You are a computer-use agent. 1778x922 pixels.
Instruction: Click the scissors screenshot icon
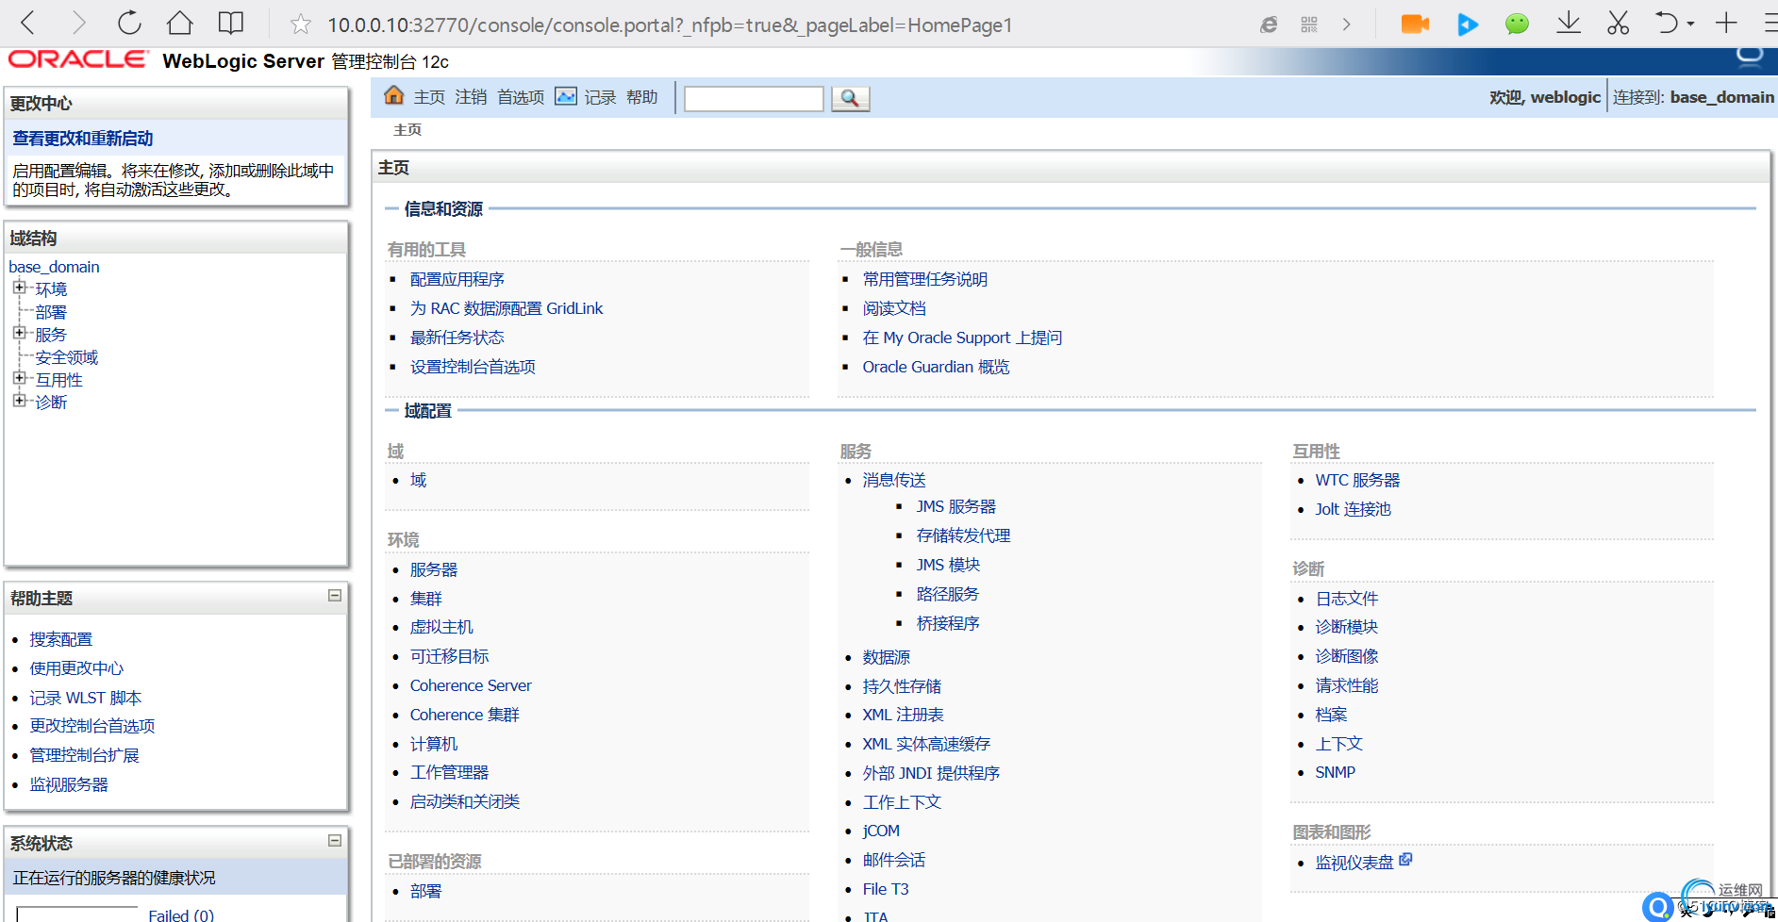point(1619,23)
